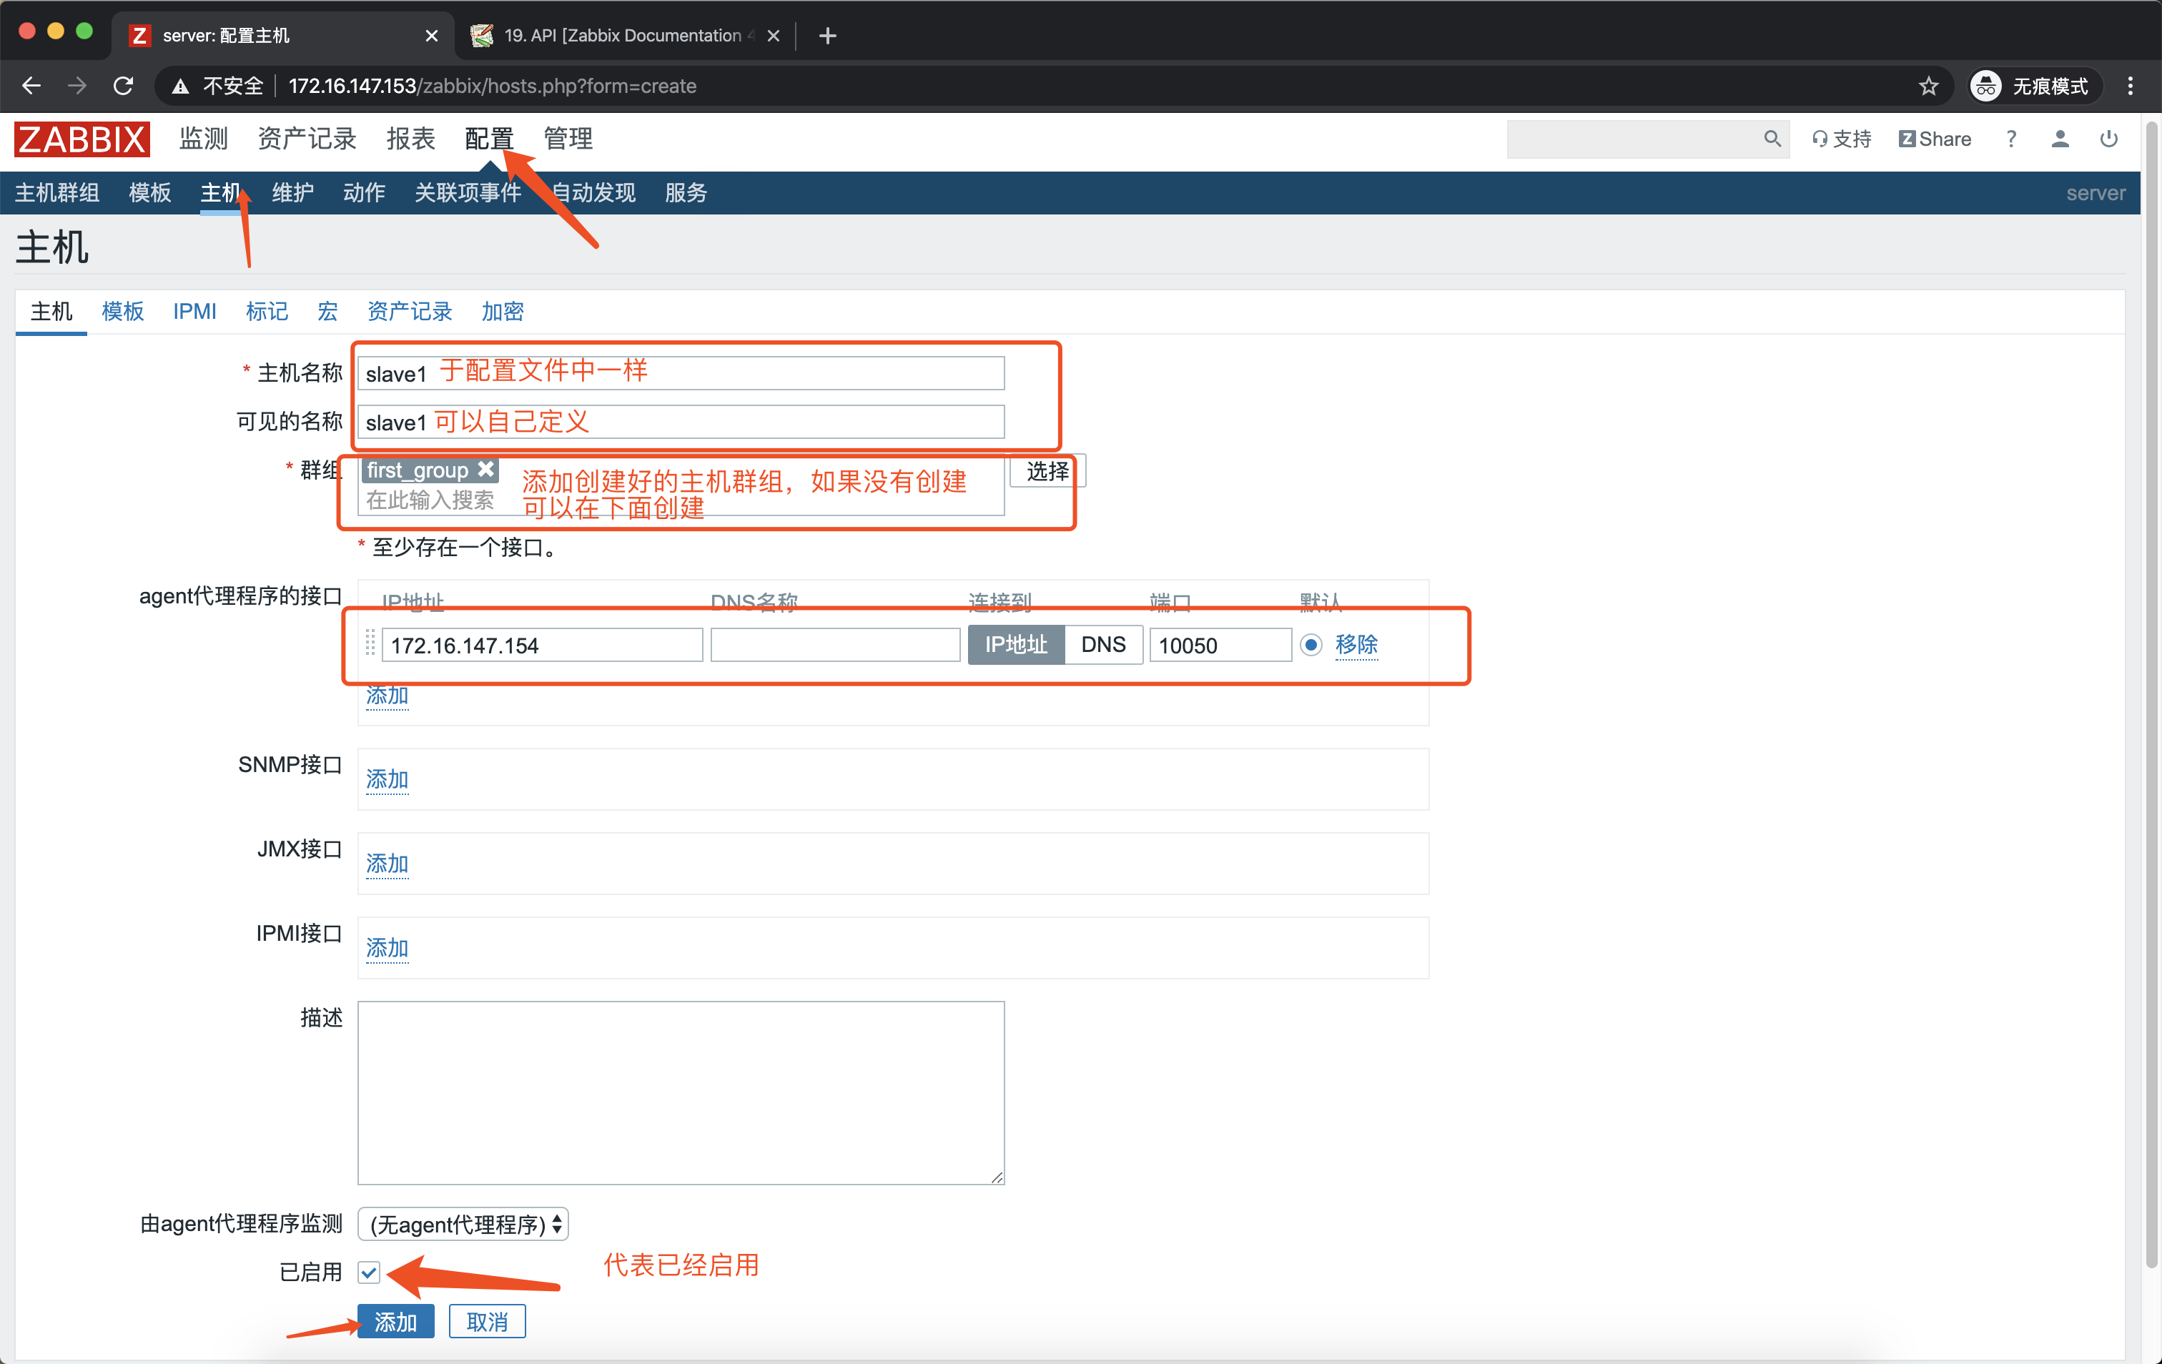Open the help question mark icon
This screenshot has width=2162, height=1364.
[2011, 138]
